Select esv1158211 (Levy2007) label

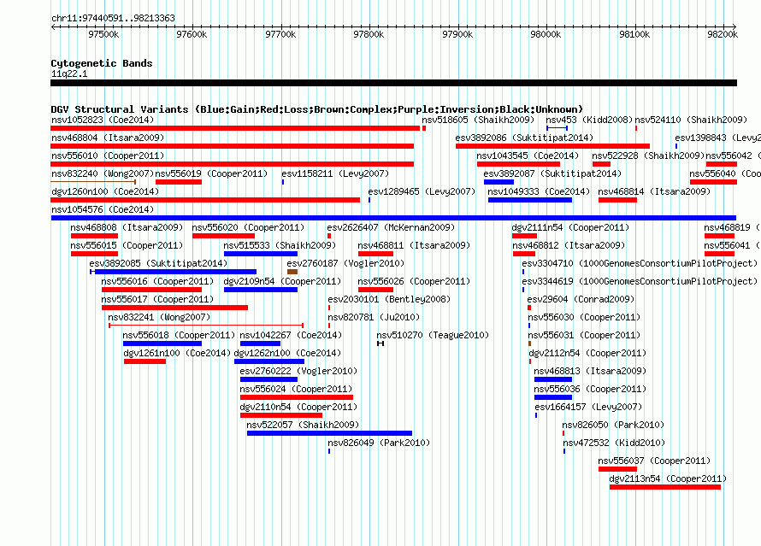pos(335,173)
